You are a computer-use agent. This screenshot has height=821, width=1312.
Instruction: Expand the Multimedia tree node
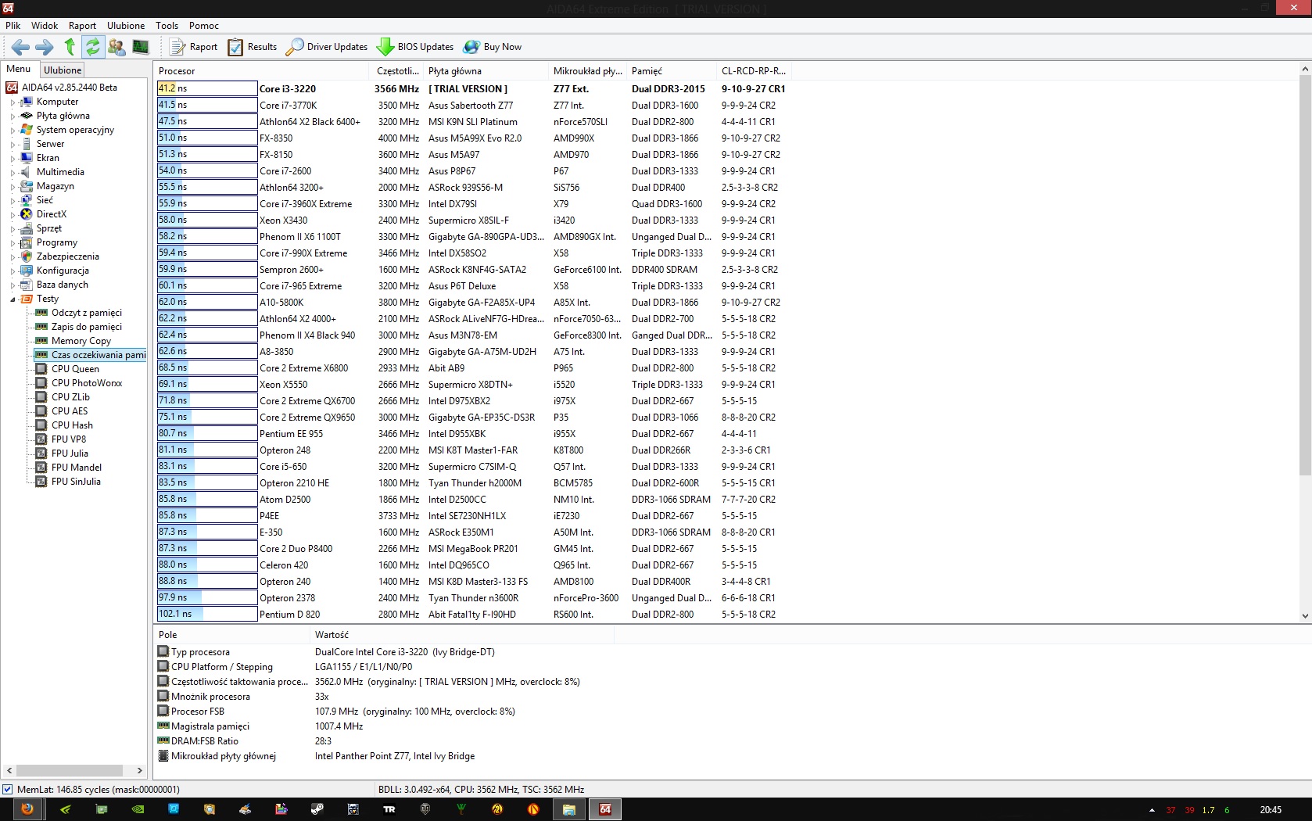13,173
